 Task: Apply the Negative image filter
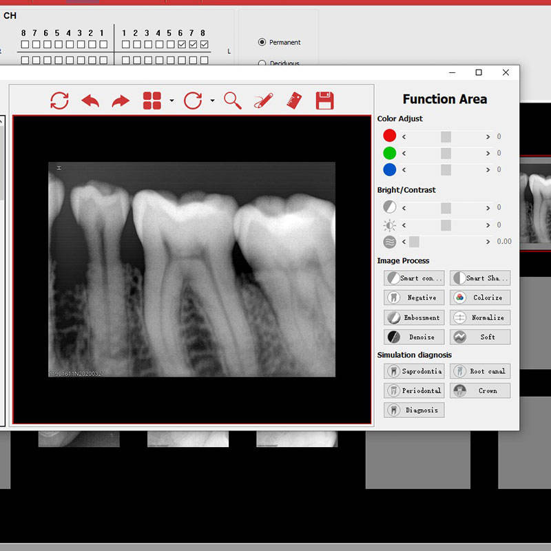[414, 298]
